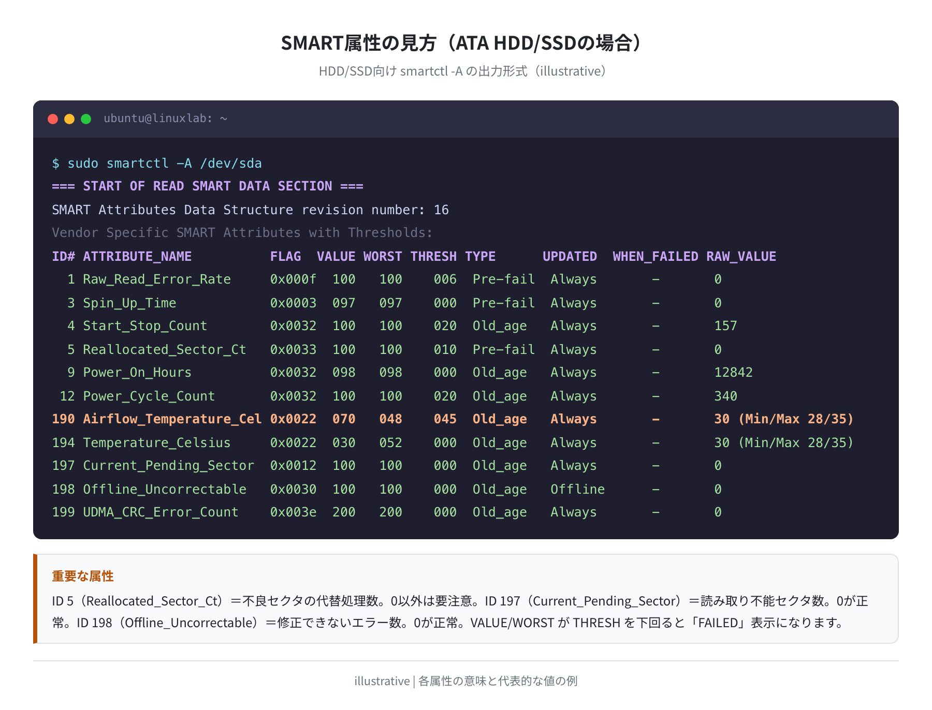Screen dimensions: 932x710
Task: Click Offline in the Offline_Uncorrectable row
Action: pyautogui.click(x=577, y=490)
